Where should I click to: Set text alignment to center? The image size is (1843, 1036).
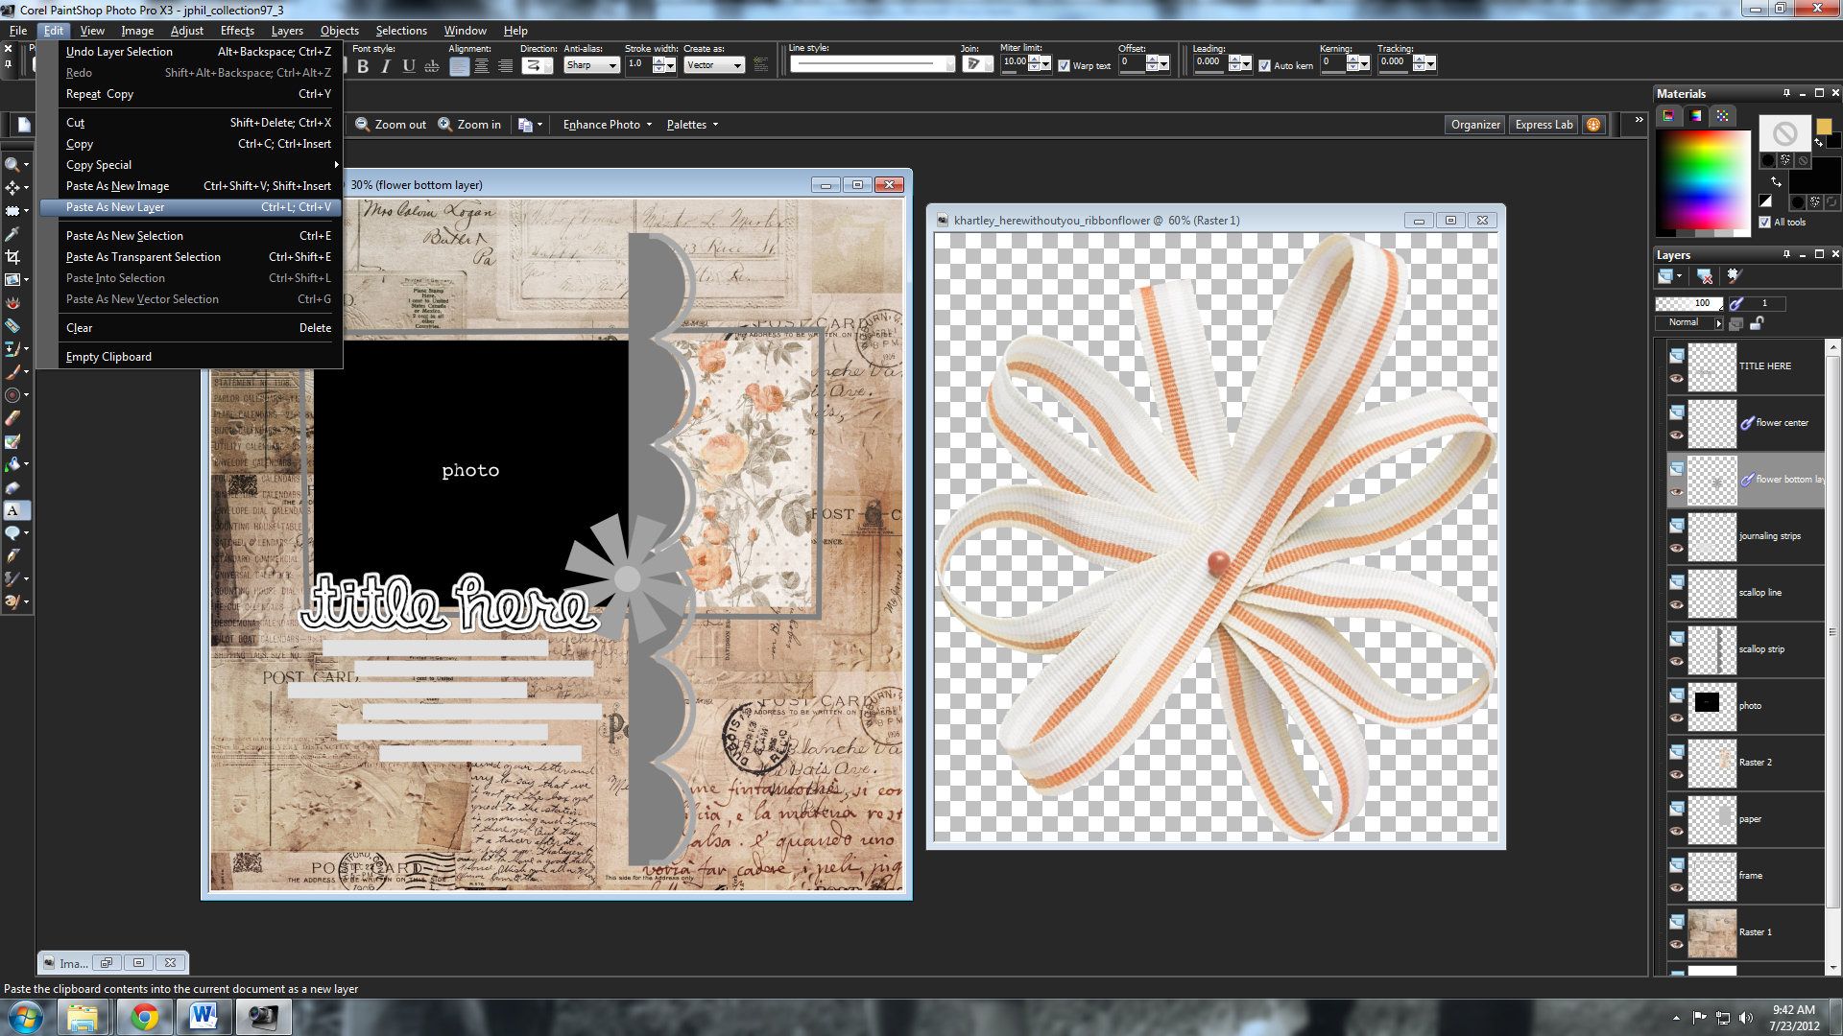(482, 65)
